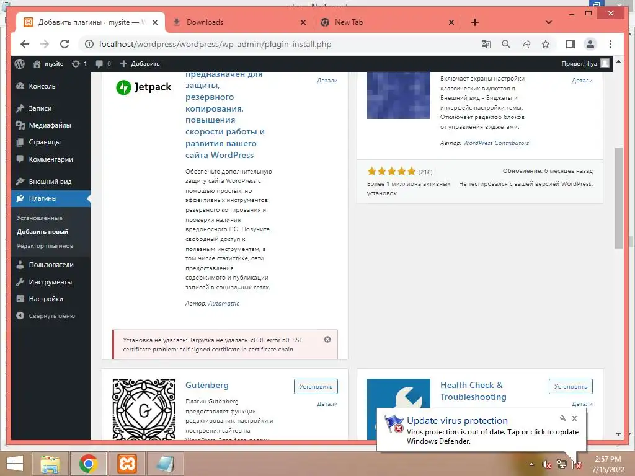Viewport: 635px width, 476px height.
Task: Close the New Tab tab
Action: pyautogui.click(x=451, y=22)
